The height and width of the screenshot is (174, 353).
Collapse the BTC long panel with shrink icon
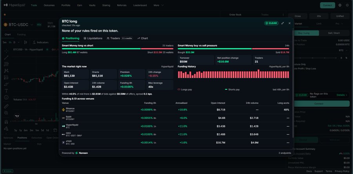pyautogui.click(x=282, y=23)
